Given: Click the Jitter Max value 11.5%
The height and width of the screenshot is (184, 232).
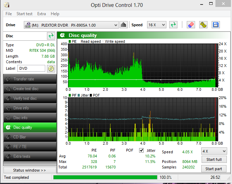Looking at the screenshot, I should pos(150,162).
